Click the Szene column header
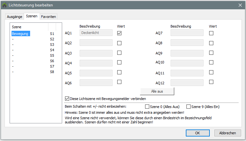 [x=29, y=27]
